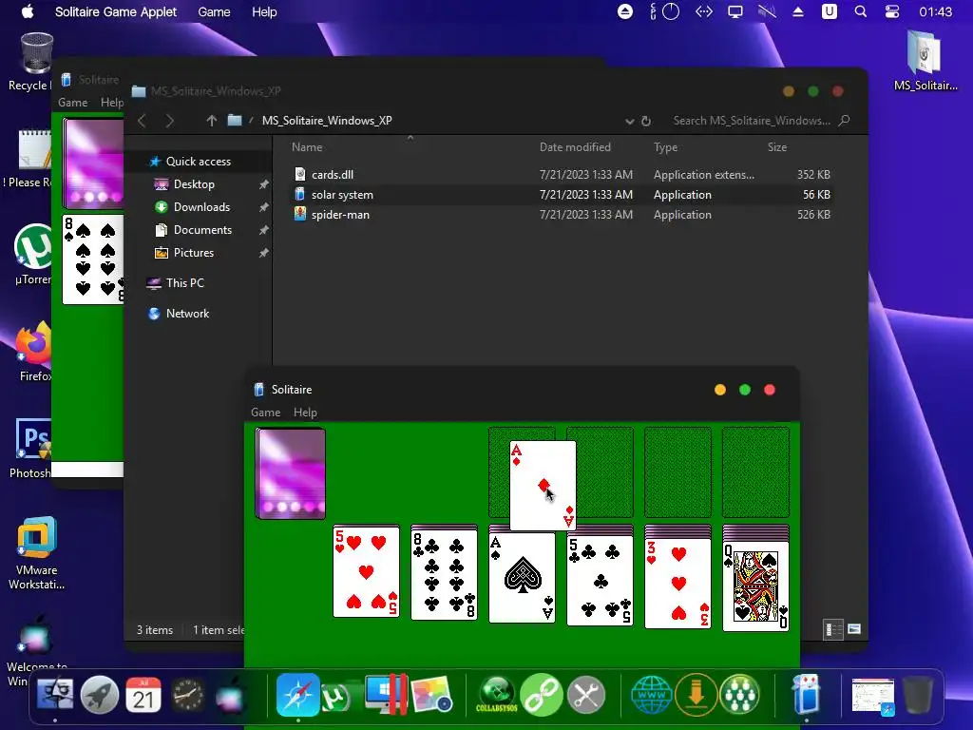Click the stock deck in front Solitaire window
This screenshot has width=973, height=730.
pyautogui.click(x=291, y=473)
